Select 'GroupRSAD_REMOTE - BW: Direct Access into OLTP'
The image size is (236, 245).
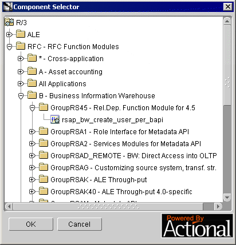click(x=133, y=156)
